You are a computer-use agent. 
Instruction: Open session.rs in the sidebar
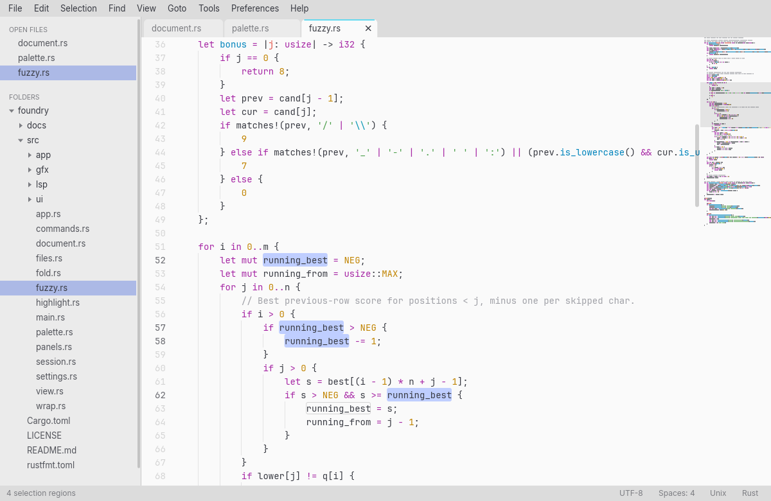[x=68, y=362]
